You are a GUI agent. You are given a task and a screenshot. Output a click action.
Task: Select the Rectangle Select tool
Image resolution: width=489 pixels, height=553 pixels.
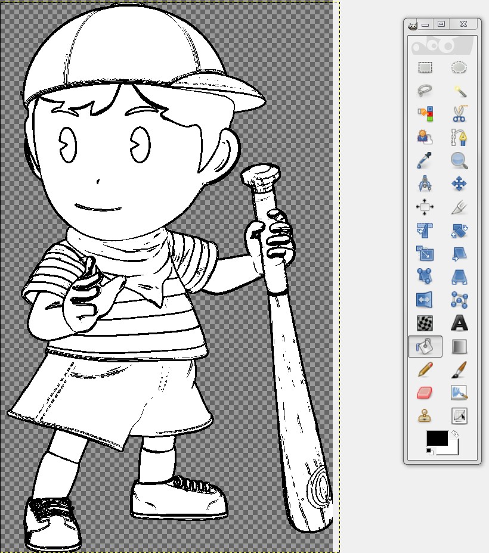point(425,67)
